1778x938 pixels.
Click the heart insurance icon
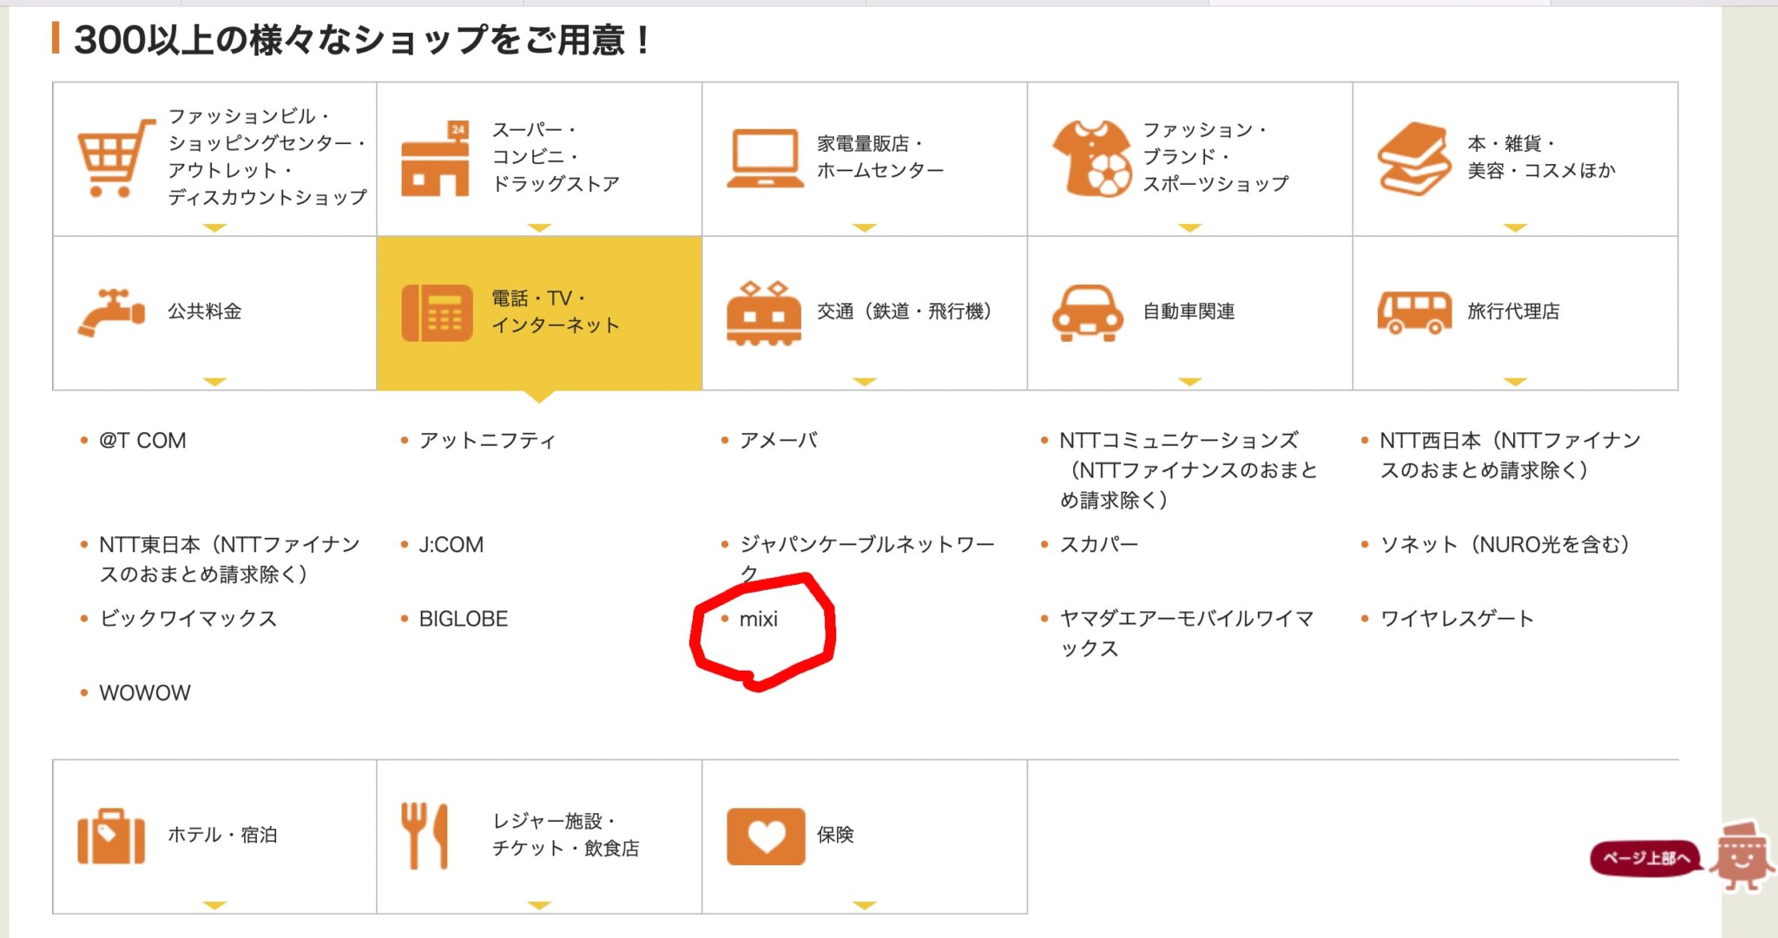[x=766, y=836]
